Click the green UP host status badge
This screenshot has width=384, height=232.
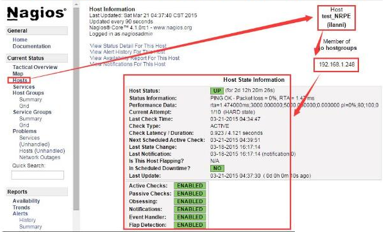217,91
